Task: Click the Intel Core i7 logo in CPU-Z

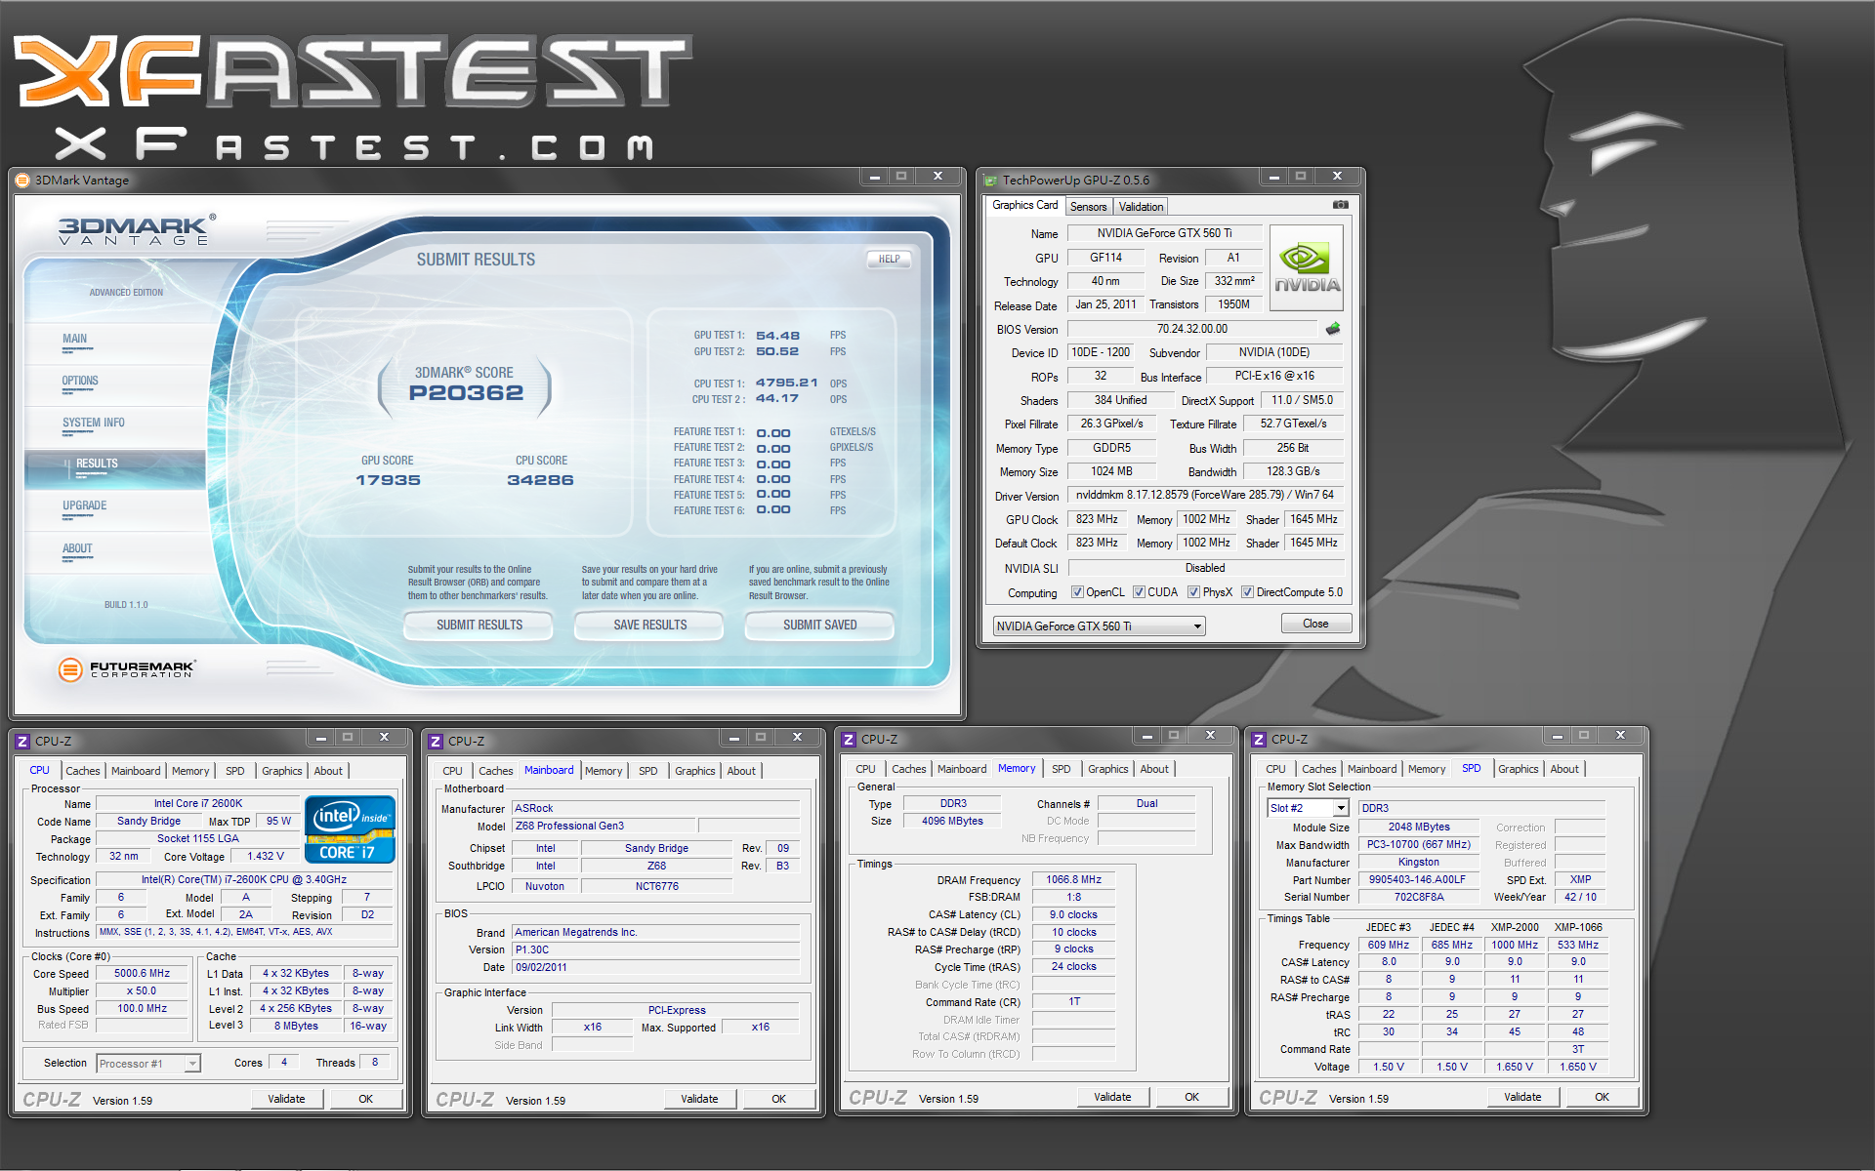Action: [350, 829]
